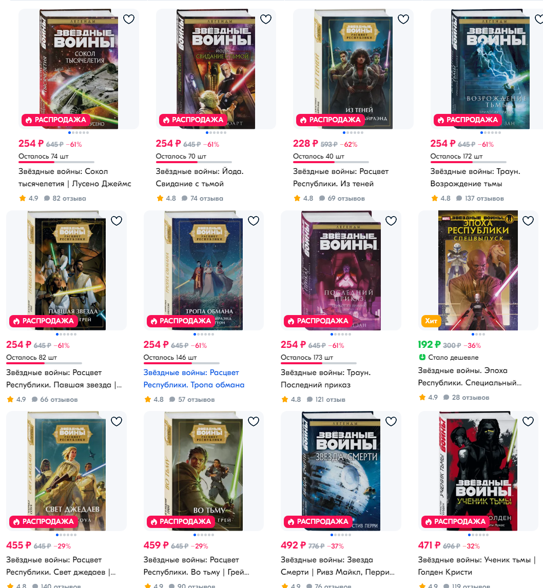Favorite Эпоха Республики Спецвыпуск comic
Viewport: 543px width, 588px height.
click(x=528, y=221)
